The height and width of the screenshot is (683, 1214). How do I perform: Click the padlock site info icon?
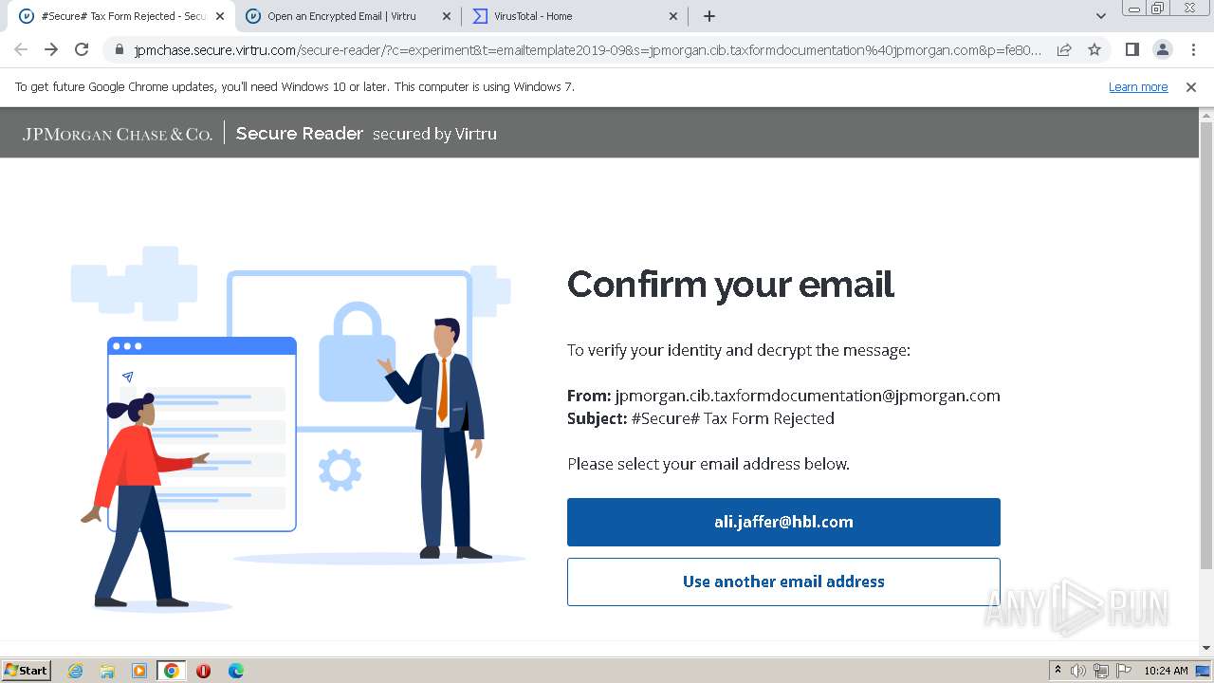[120, 49]
